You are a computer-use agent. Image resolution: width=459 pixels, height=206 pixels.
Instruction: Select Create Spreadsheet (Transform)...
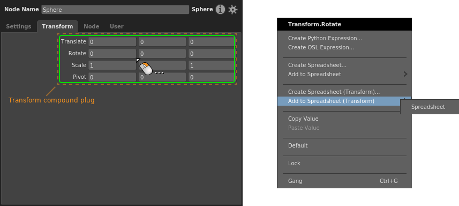[x=334, y=92]
